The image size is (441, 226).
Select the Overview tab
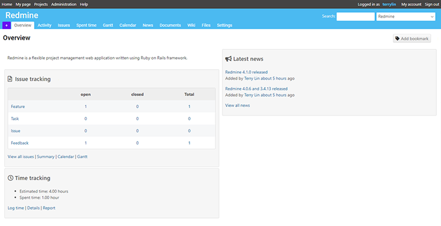[x=23, y=25]
